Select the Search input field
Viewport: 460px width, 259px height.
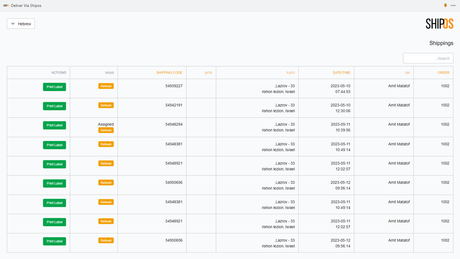(x=428, y=58)
